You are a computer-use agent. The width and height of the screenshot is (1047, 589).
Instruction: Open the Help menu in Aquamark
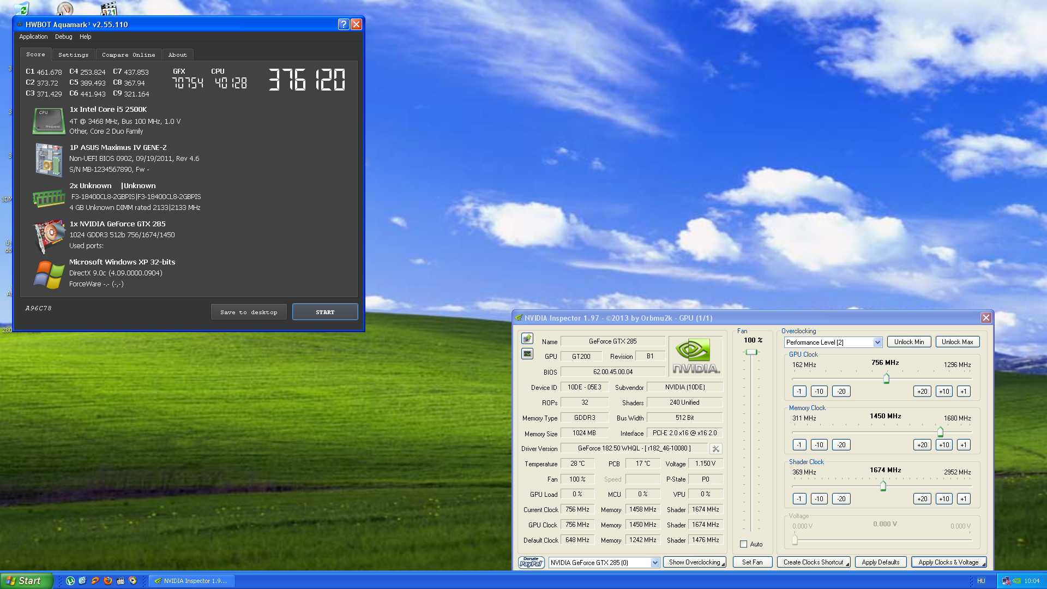pyautogui.click(x=85, y=37)
